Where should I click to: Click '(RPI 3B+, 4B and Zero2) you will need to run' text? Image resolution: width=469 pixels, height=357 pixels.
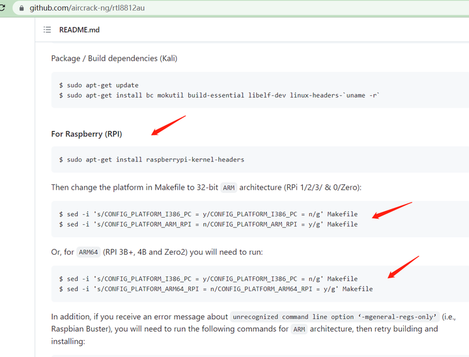coord(183,252)
